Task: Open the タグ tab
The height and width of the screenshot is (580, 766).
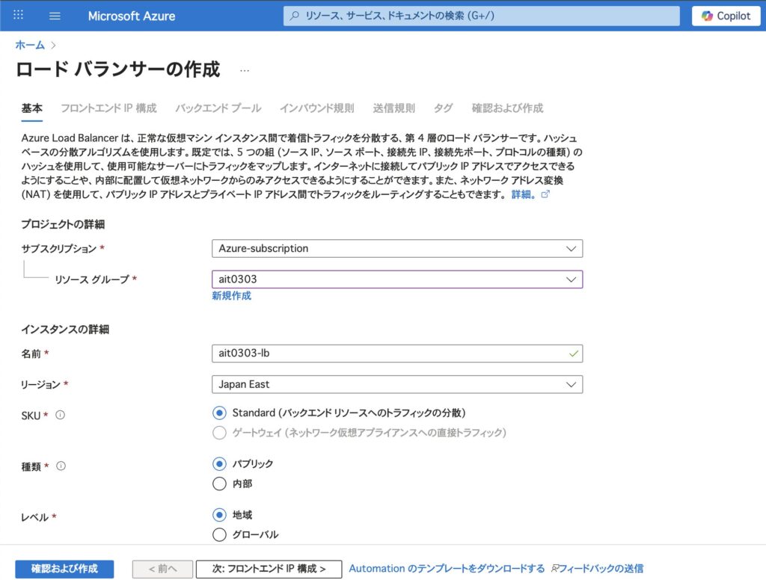Action: click(443, 108)
